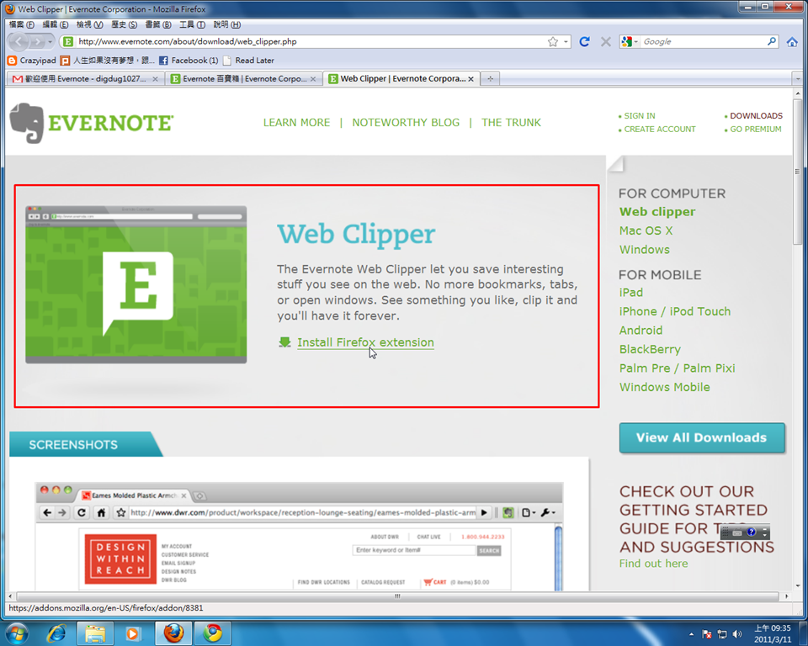The image size is (808, 646).
Task: Click the stop loading X icon
Action: [x=606, y=42]
